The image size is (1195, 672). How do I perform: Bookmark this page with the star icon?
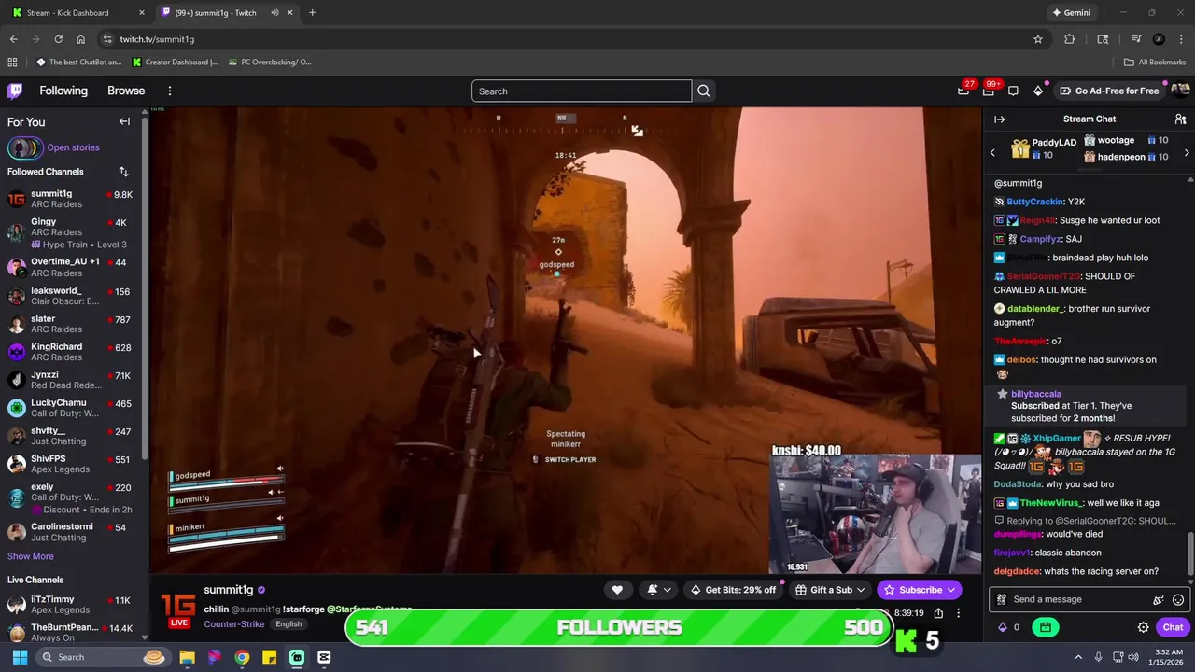[x=1037, y=39]
